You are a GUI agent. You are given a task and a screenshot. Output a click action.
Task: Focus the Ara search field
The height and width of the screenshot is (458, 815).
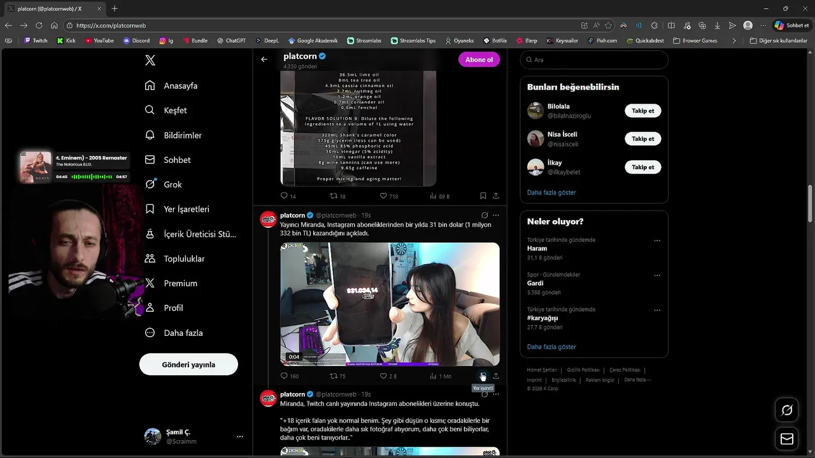click(594, 60)
